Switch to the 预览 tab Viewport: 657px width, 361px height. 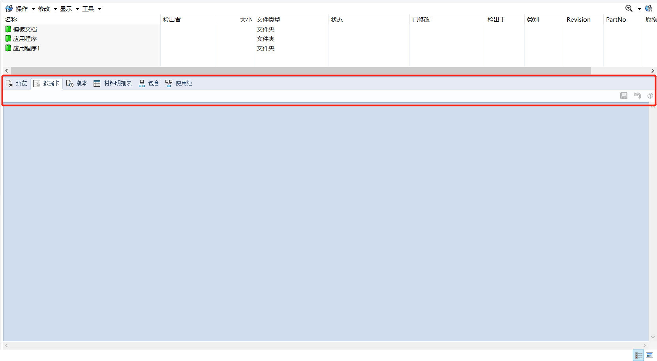(17, 83)
